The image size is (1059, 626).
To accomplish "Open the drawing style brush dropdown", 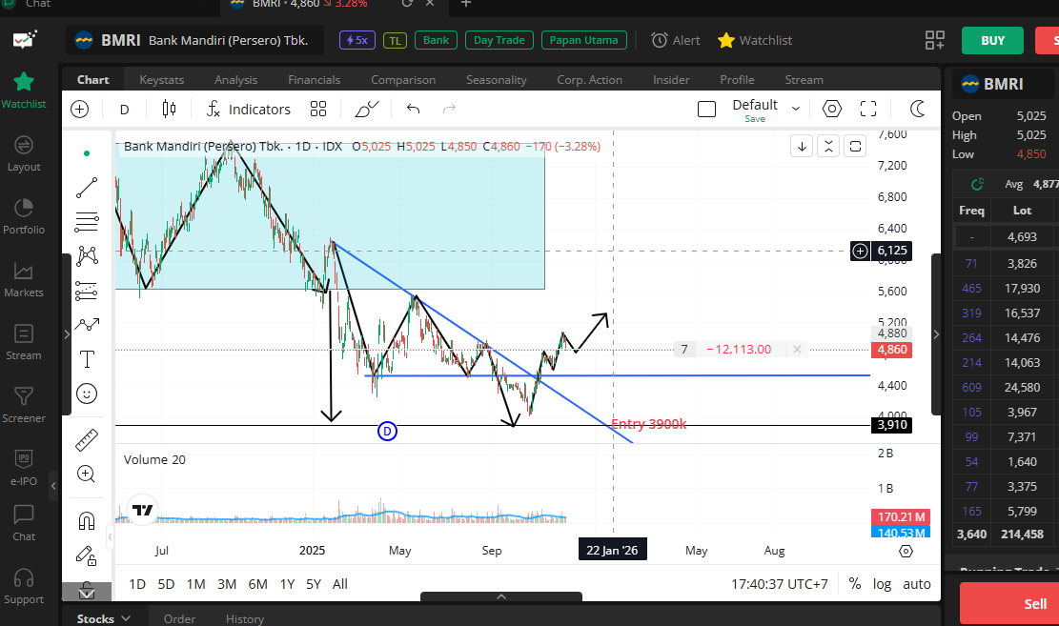I will click(x=367, y=109).
